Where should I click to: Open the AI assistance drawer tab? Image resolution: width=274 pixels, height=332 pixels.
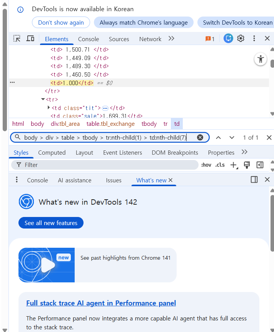pos(75,180)
